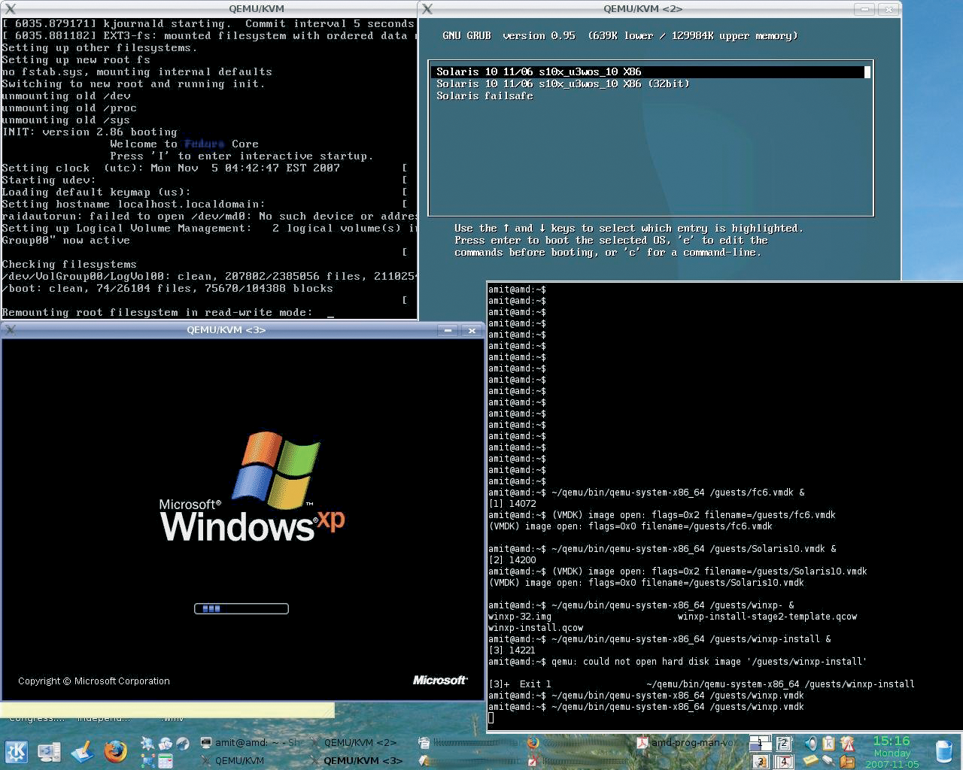Open the window menu icon of QEMU/KVM <2>
The width and height of the screenshot is (963, 770).
(427, 9)
